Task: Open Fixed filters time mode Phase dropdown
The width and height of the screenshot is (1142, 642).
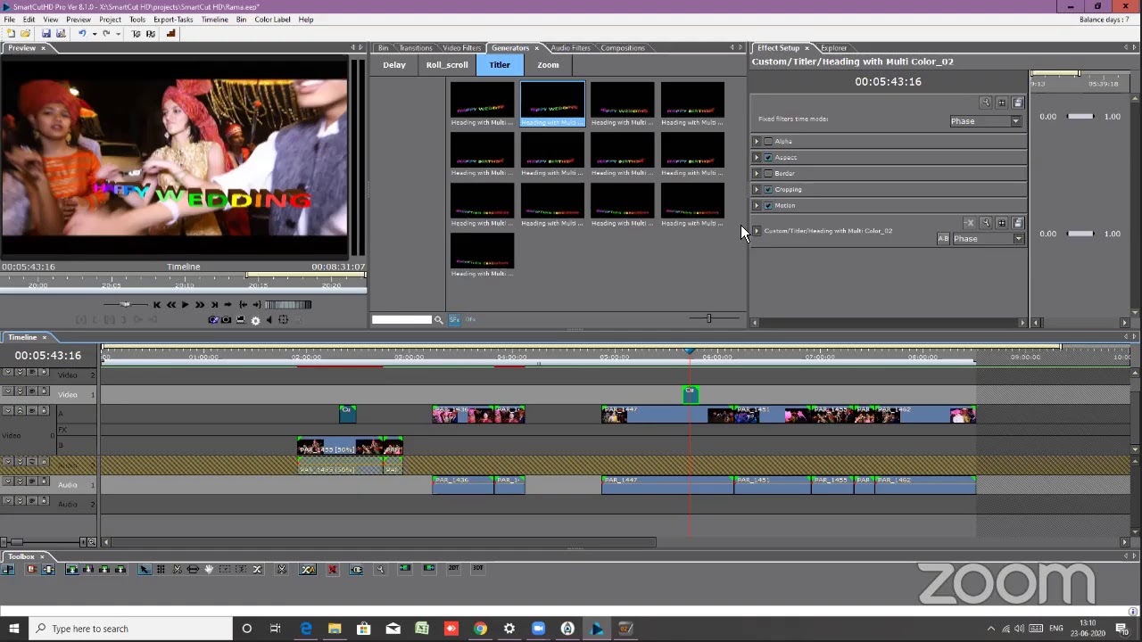Action: click(x=985, y=121)
